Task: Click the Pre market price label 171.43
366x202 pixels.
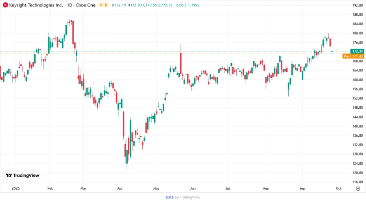Action: tap(353, 56)
